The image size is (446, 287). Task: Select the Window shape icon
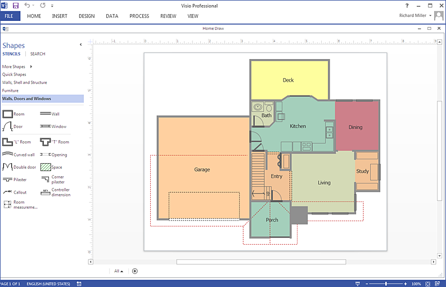click(45, 126)
